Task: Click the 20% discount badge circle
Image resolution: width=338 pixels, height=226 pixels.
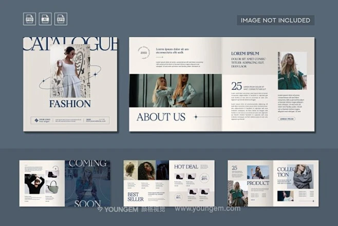Action: 204,179
